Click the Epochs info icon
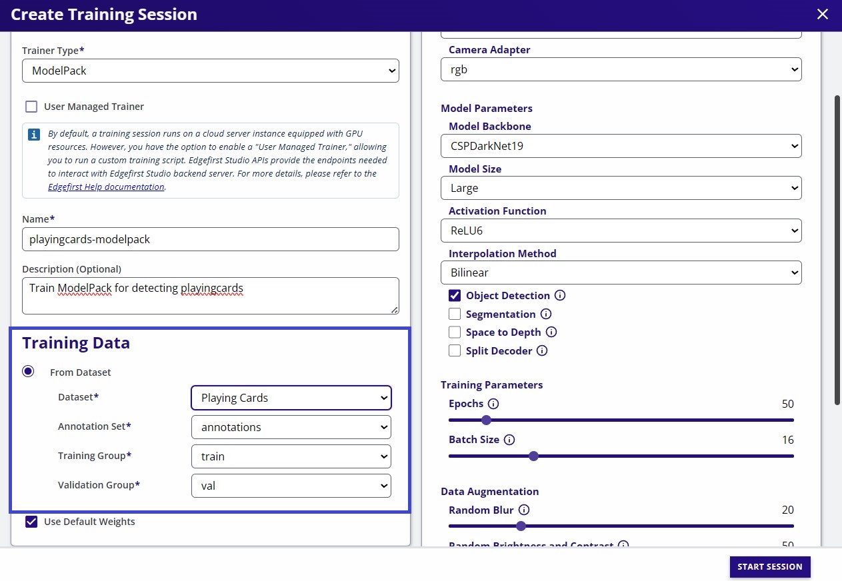Image resolution: width=842 pixels, height=581 pixels. pos(492,404)
